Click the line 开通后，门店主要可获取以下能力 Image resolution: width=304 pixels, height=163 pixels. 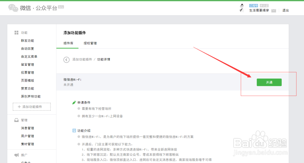tap(107, 144)
